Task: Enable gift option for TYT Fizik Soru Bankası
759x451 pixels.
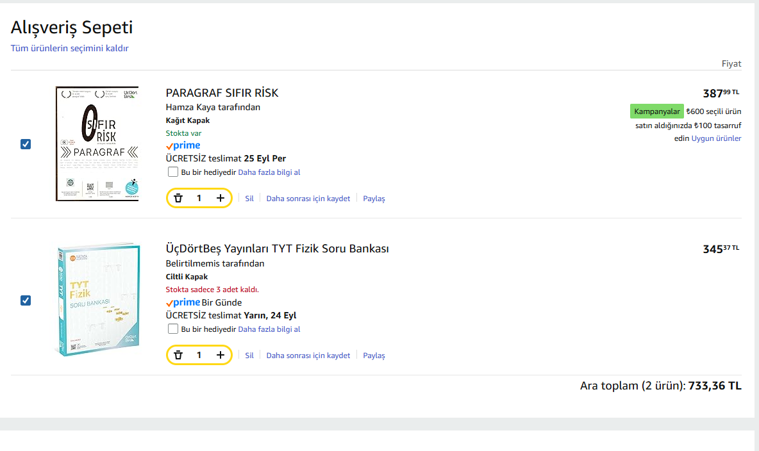Action: 173,329
